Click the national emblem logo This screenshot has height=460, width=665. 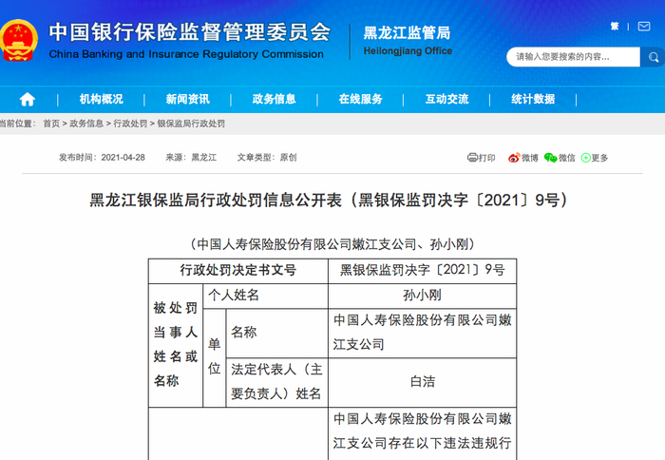(18, 40)
